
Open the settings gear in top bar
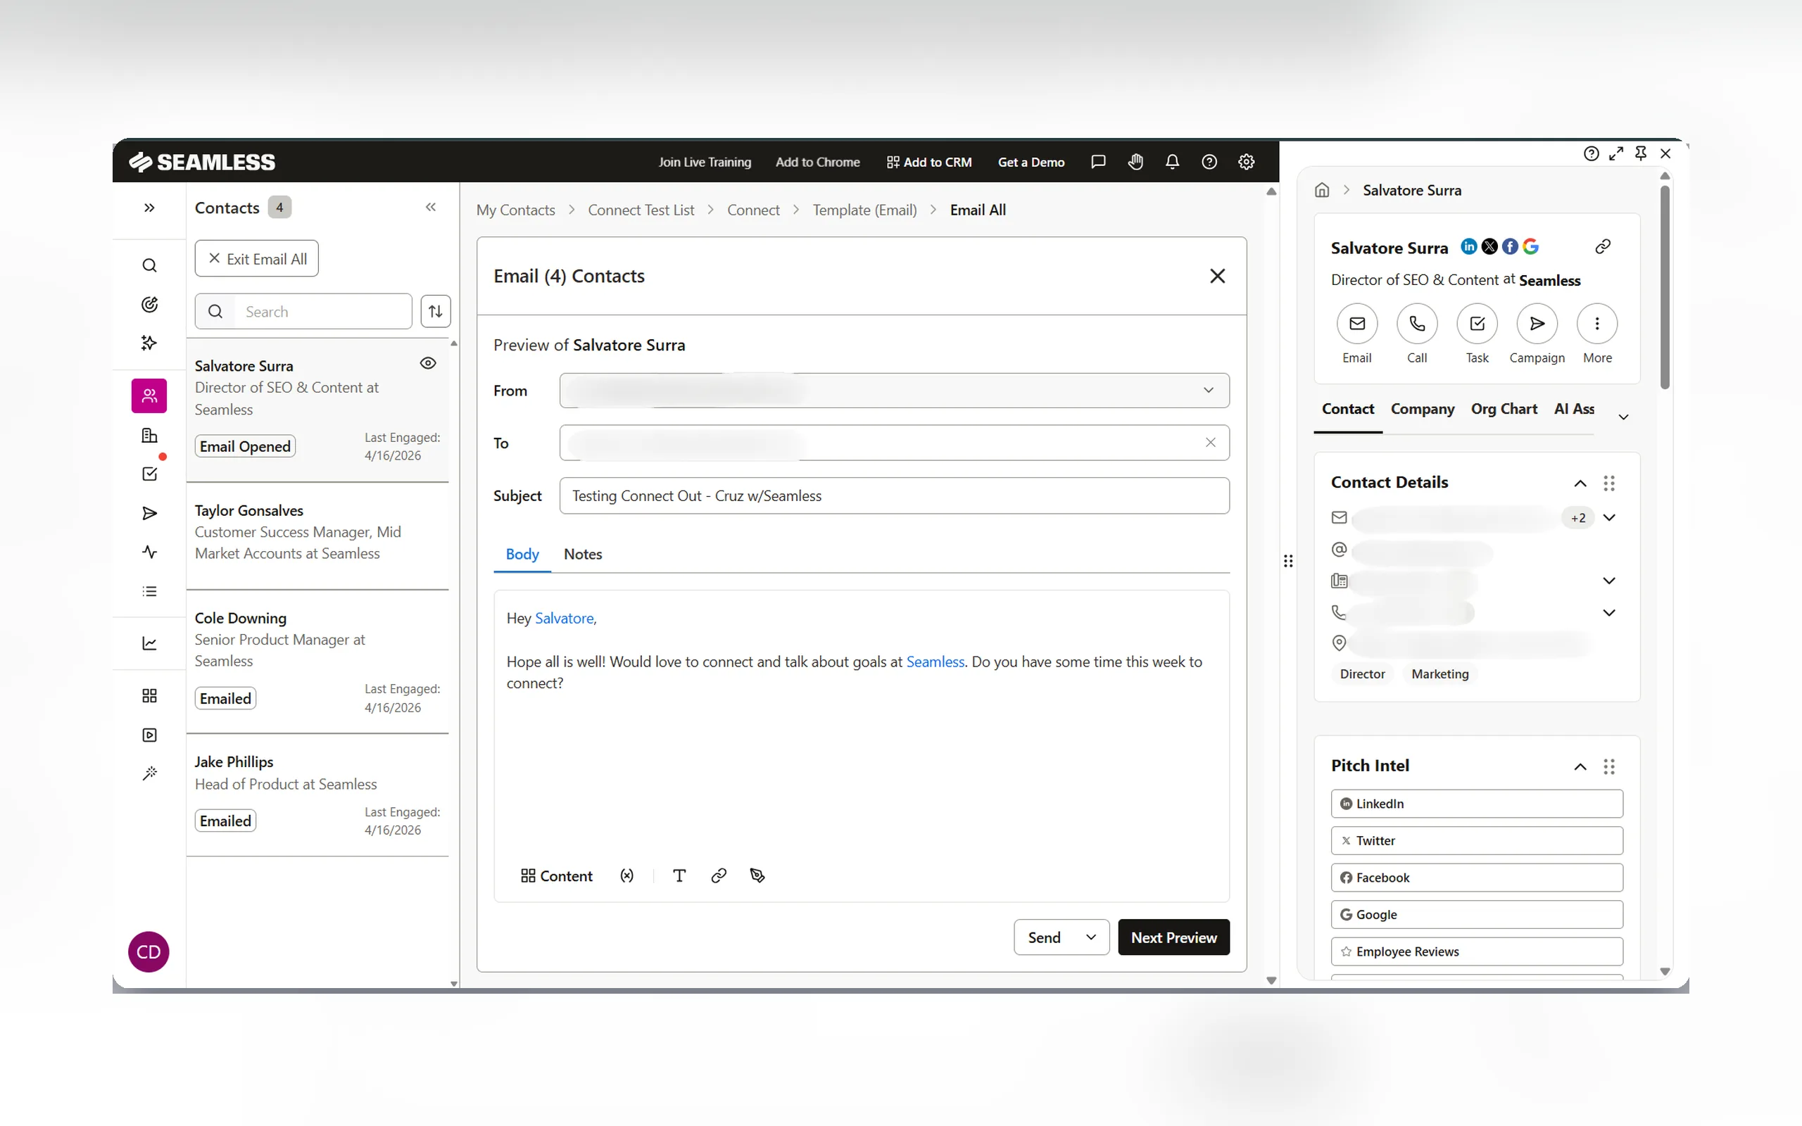1247,162
